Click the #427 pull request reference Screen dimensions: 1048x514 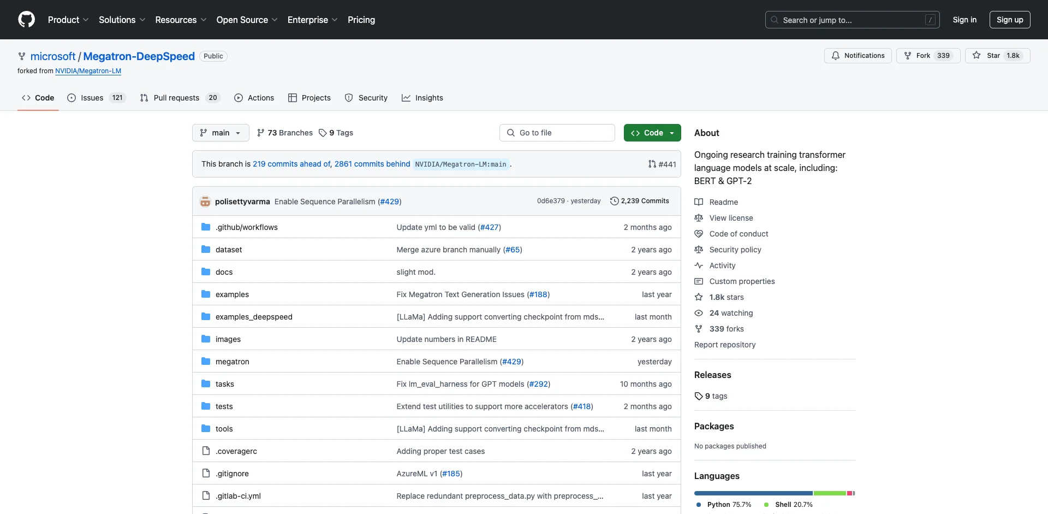tap(490, 227)
